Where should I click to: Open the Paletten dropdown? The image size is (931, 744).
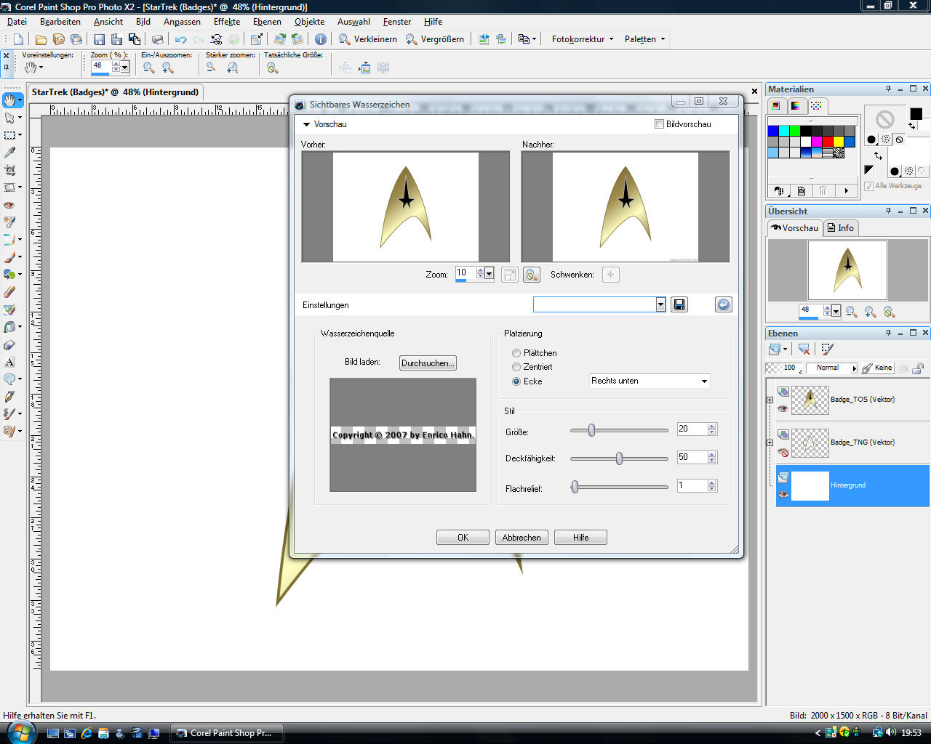(644, 39)
